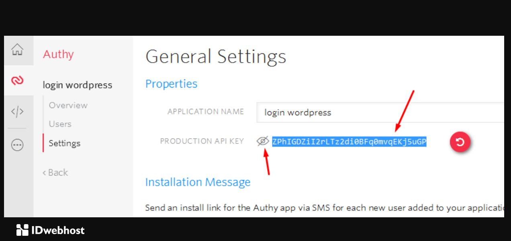Switch to the Overview section
The width and height of the screenshot is (511, 241).
68,105
